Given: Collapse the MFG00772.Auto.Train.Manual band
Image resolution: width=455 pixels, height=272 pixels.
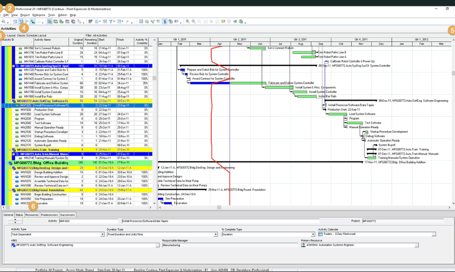Looking at the screenshot, I should pyautogui.click(x=13, y=154).
